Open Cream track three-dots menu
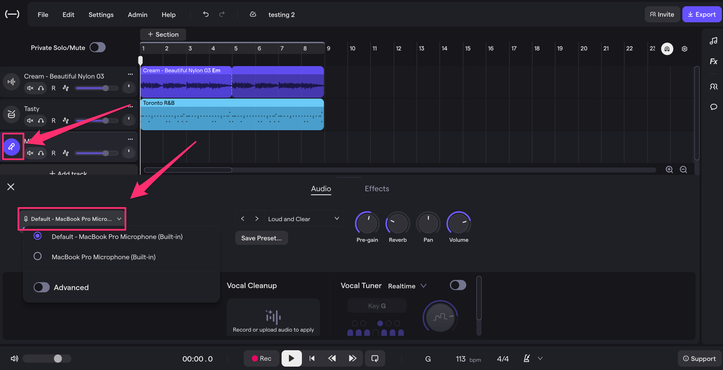723x370 pixels. pyautogui.click(x=130, y=74)
